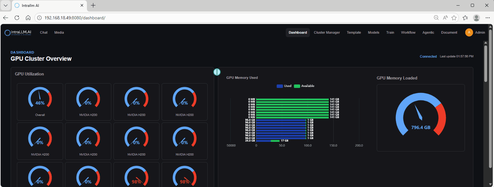Click the address bar URL

(x=75, y=18)
